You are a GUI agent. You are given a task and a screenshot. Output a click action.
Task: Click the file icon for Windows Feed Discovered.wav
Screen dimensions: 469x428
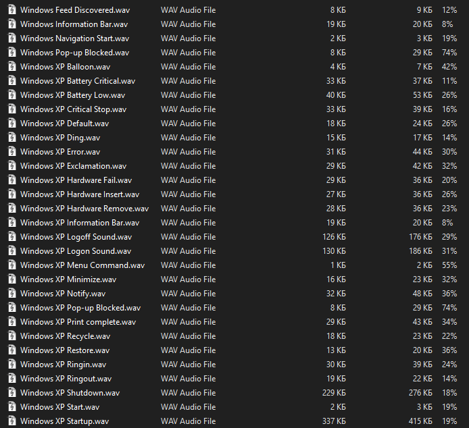click(11, 10)
